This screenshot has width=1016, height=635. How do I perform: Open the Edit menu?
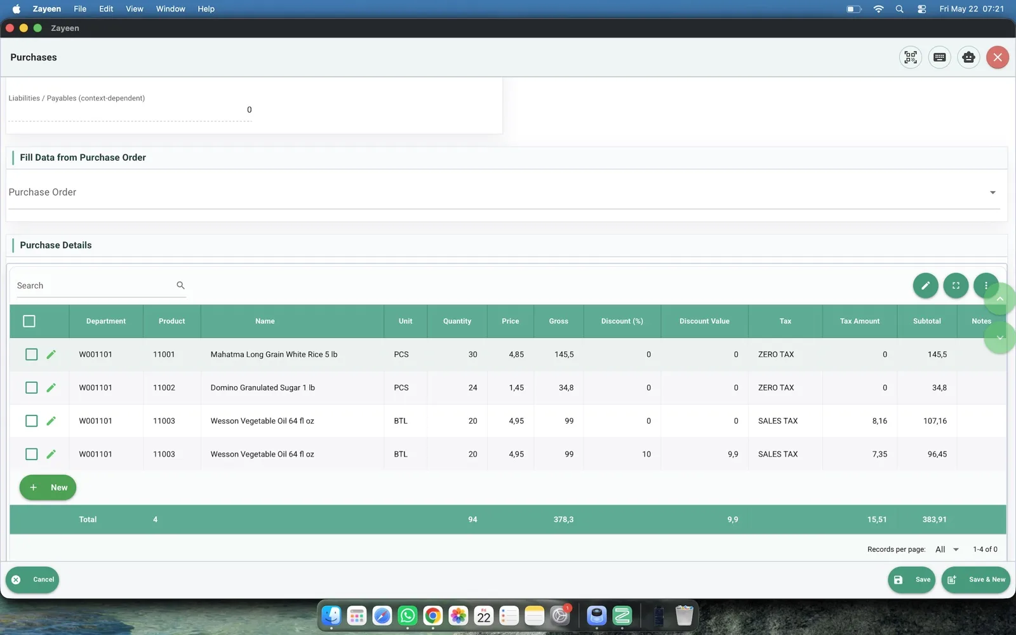point(106,9)
